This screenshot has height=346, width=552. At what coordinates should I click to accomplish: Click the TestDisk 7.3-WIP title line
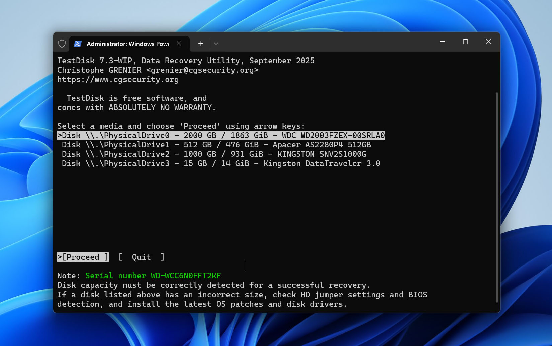(x=186, y=61)
